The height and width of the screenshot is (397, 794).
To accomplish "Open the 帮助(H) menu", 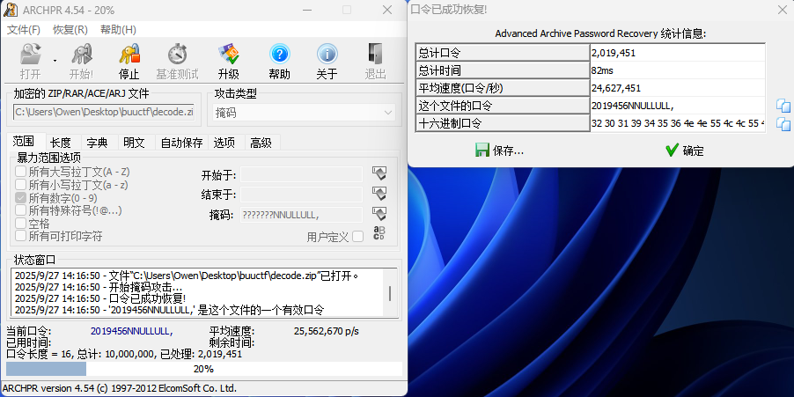I will (118, 29).
